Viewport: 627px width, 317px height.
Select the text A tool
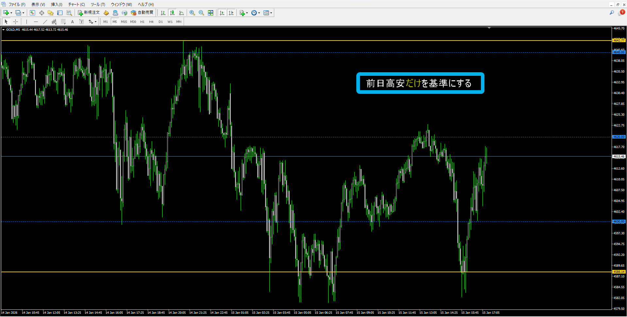[73, 22]
